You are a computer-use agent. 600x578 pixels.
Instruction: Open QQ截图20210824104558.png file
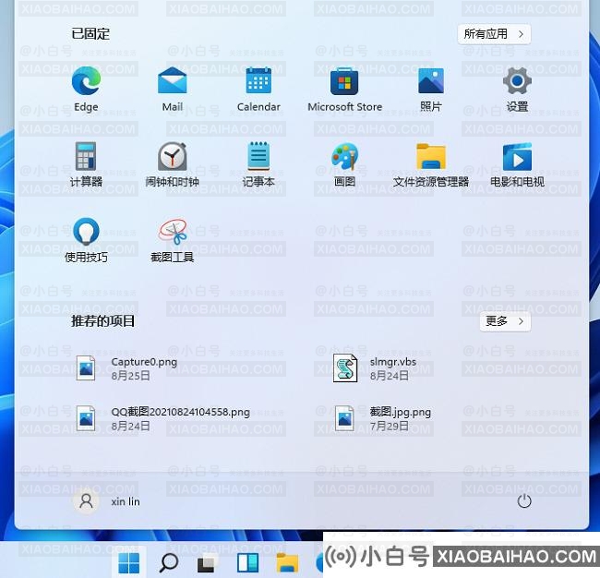(163, 418)
